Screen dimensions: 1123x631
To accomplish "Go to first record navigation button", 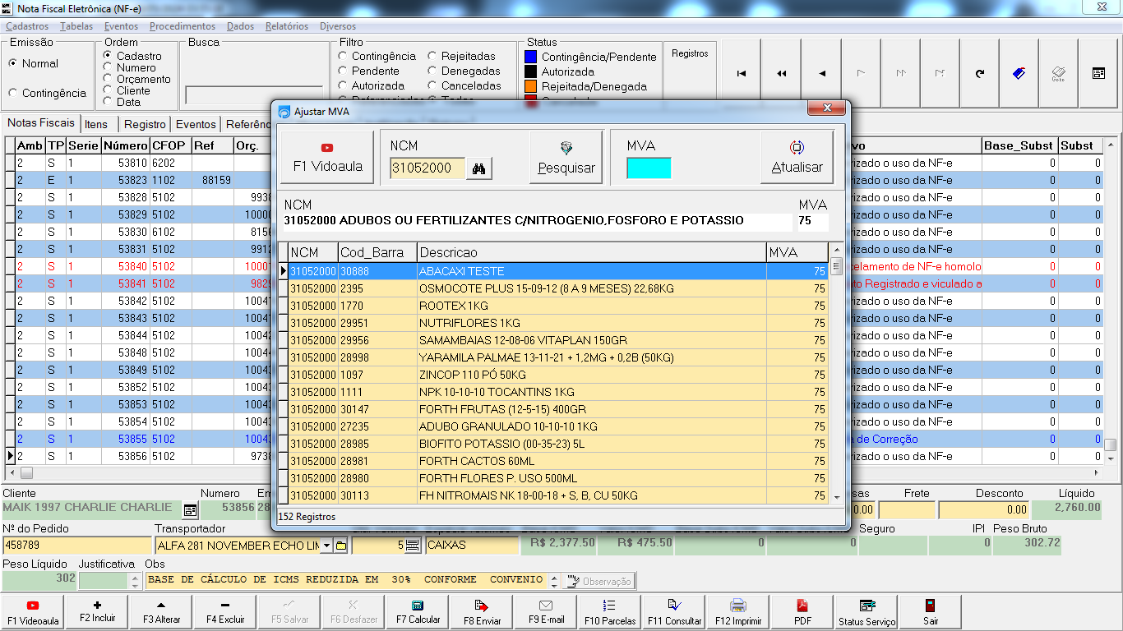I will [742, 73].
